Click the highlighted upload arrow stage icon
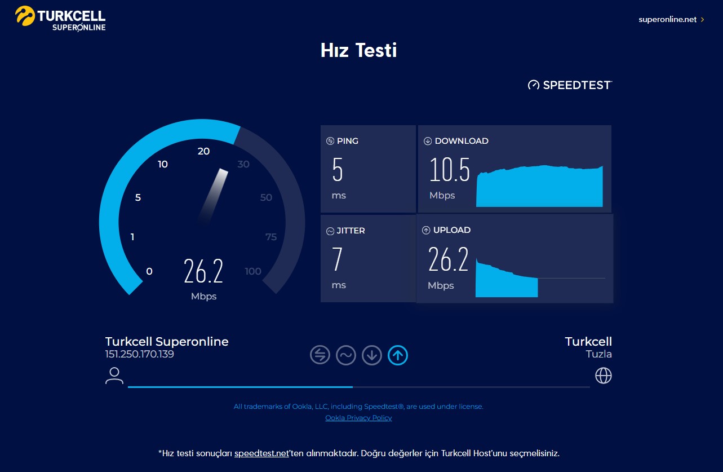The image size is (723, 472). click(398, 355)
